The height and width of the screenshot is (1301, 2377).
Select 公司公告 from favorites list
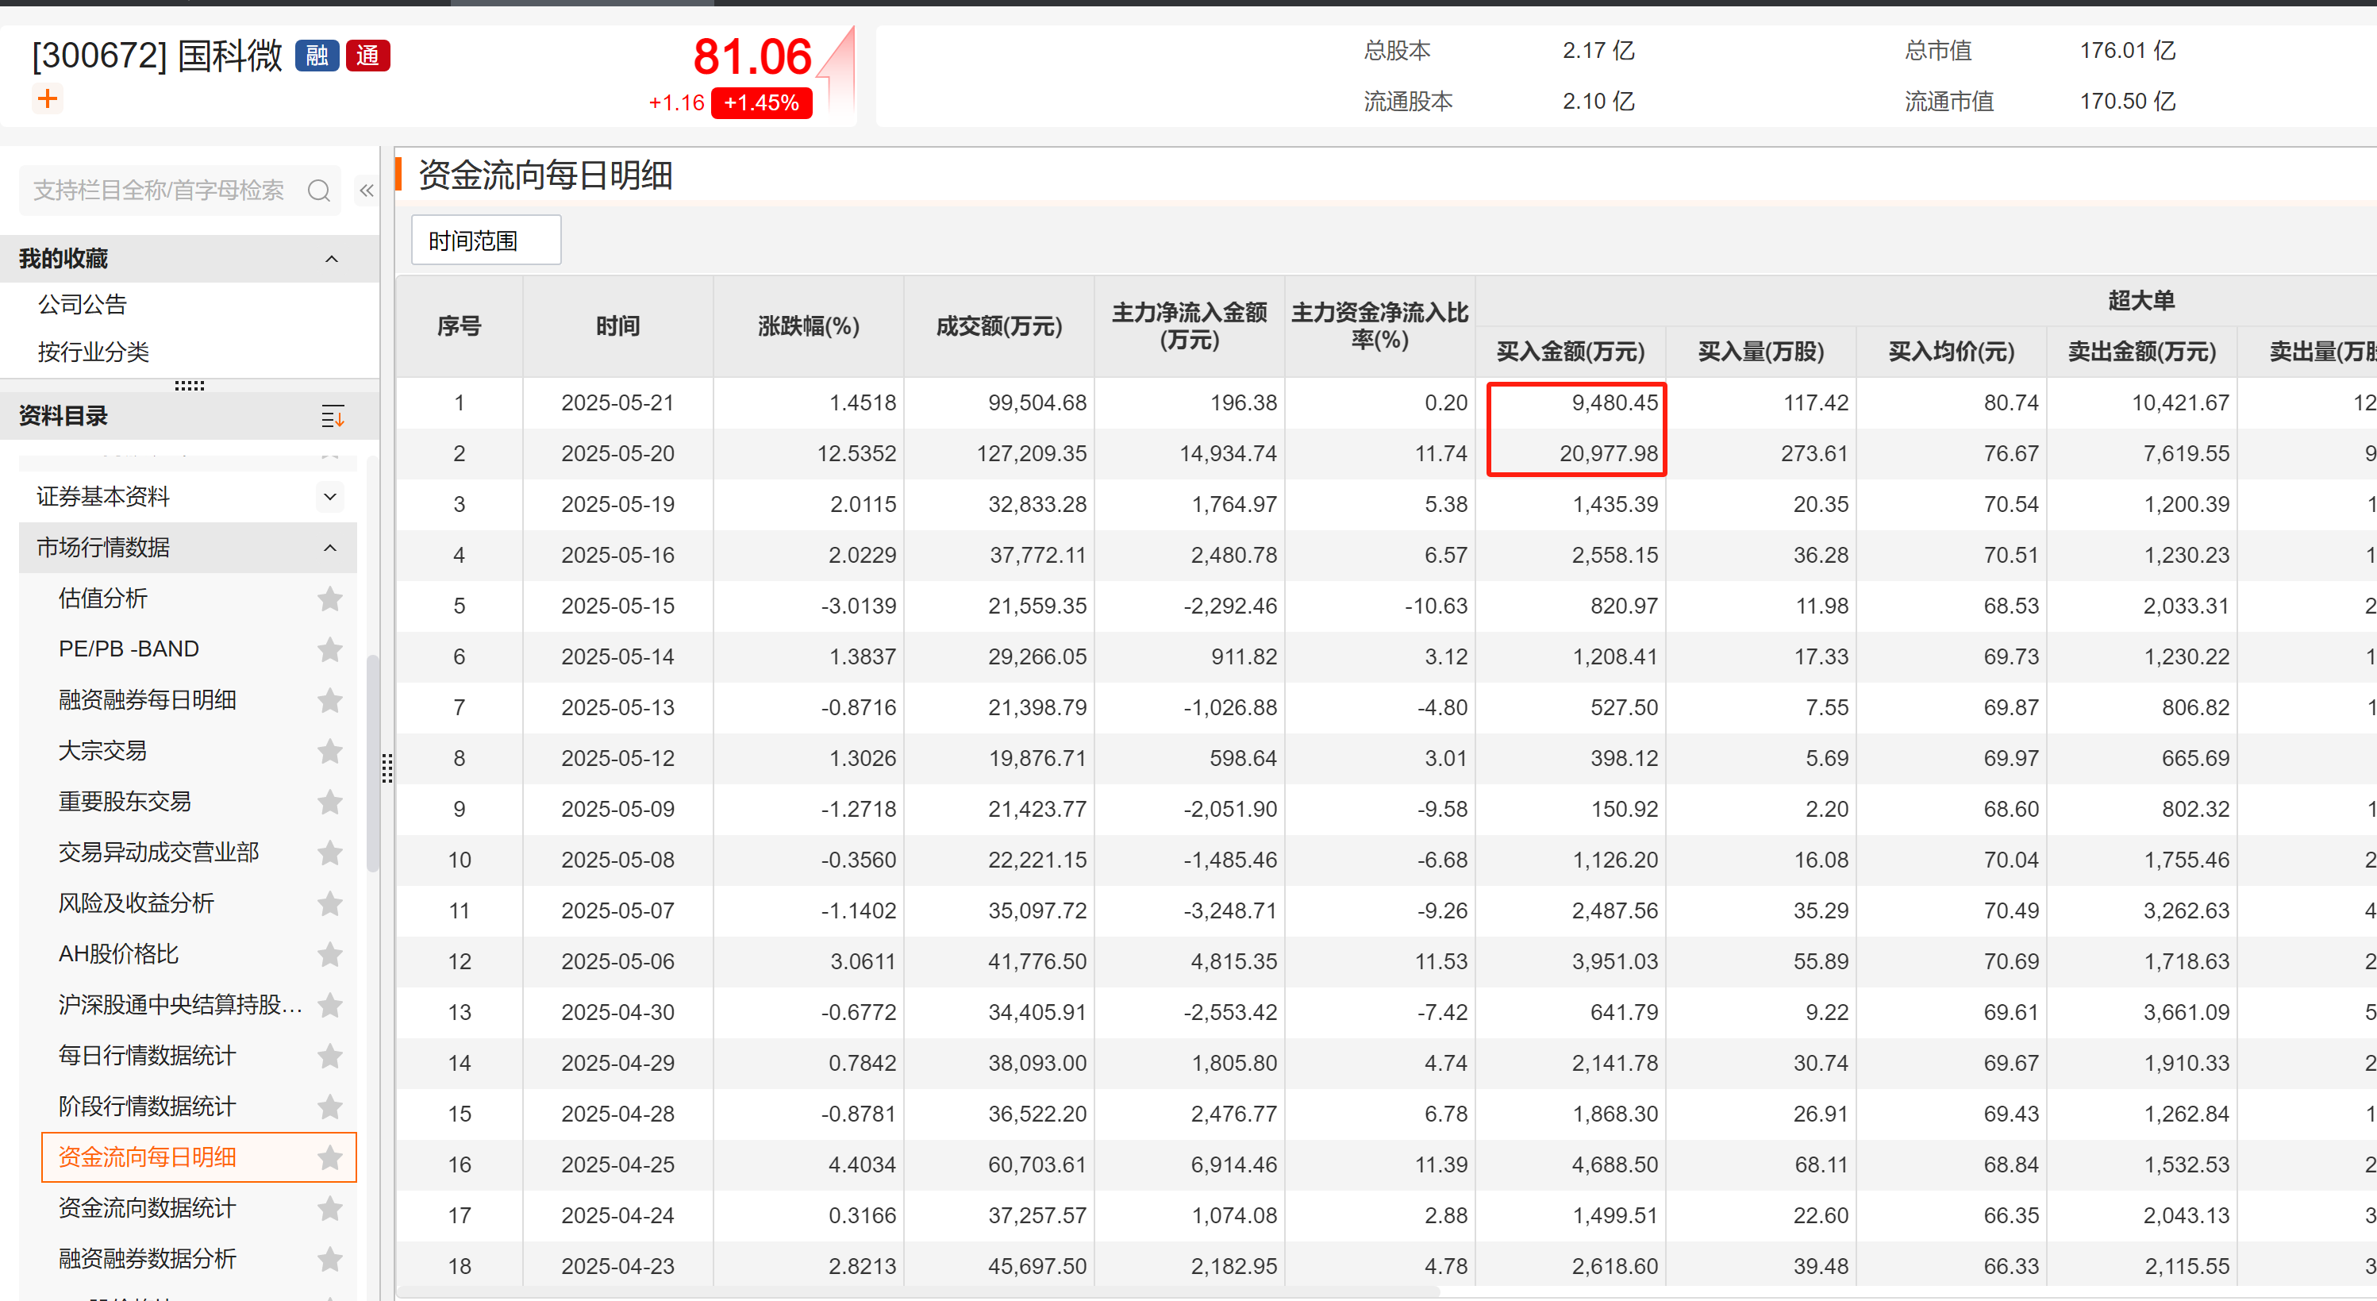point(82,305)
